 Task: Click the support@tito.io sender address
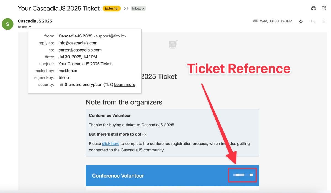[x=110, y=36]
